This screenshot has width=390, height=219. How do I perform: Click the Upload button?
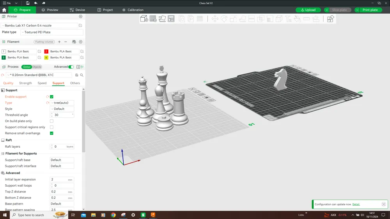(308, 10)
